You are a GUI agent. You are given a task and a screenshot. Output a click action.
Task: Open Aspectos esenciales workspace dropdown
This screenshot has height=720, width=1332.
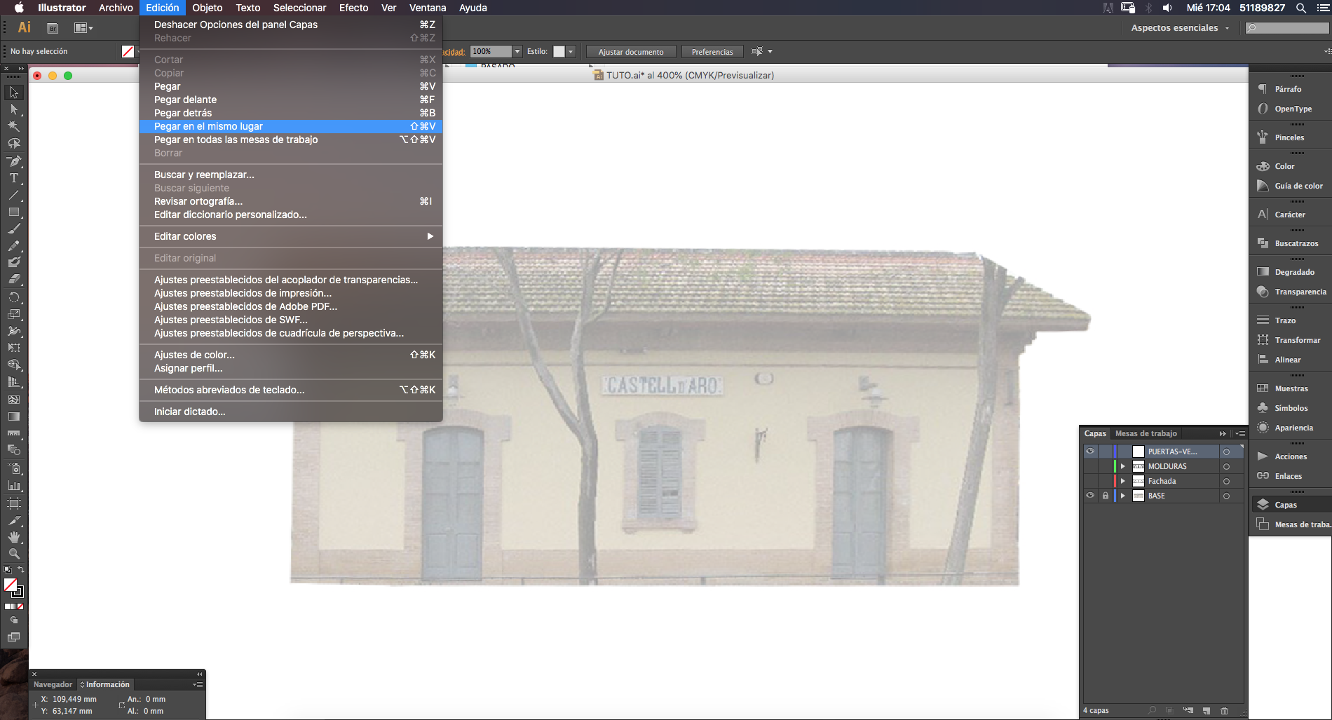pos(1180,28)
